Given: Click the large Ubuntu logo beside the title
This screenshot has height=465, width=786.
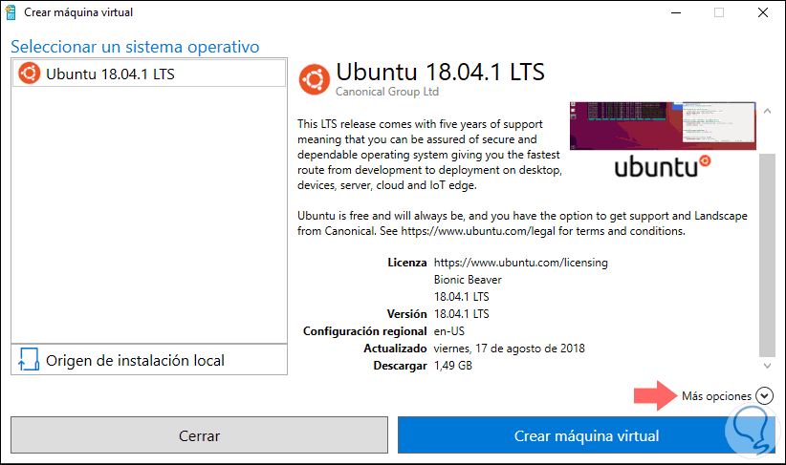Looking at the screenshot, I should pyautogui.click(x=314, y=79).
